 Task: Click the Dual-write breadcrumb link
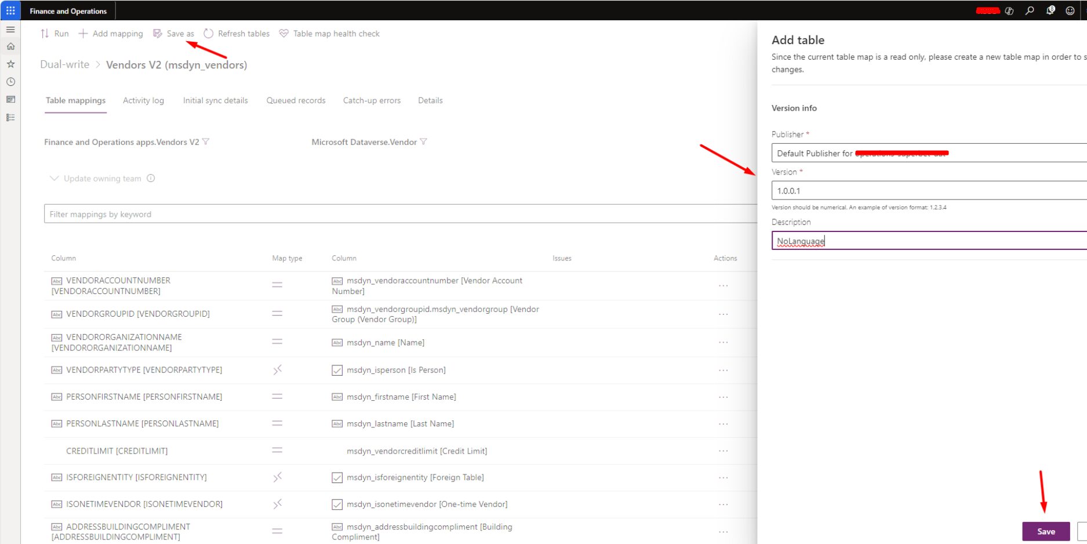(x=64, y=64)
